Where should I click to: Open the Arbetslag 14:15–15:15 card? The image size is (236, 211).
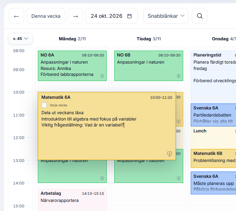click(x=72, y=200)
